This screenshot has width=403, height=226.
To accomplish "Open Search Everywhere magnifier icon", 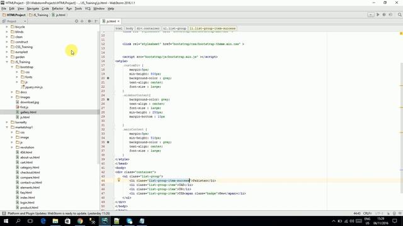I will coord(400,15).
